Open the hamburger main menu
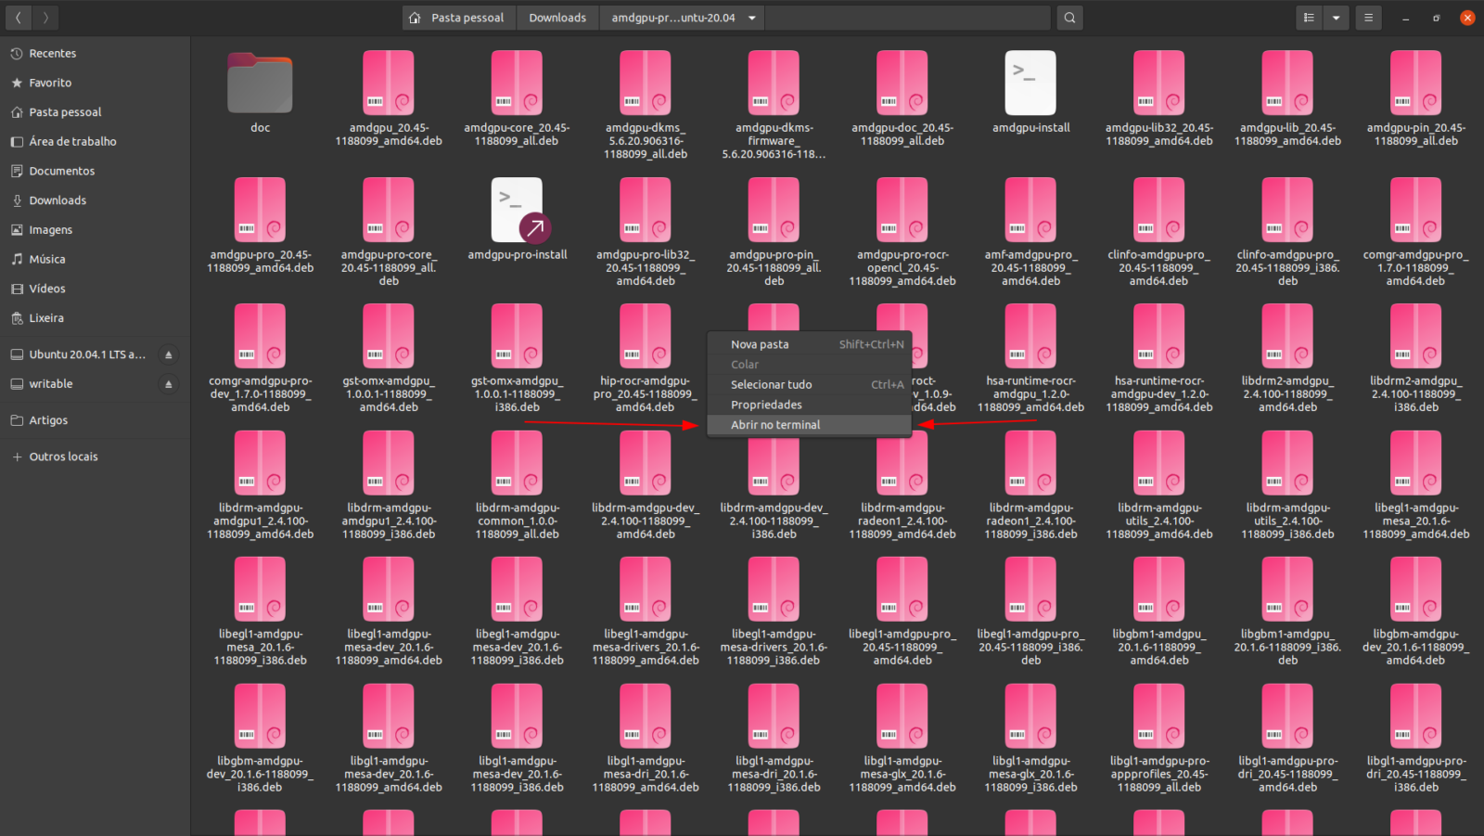Image resolution: width=1484 pixels, height=836 pixels. pyautogui.click(x=1368, y=18)
